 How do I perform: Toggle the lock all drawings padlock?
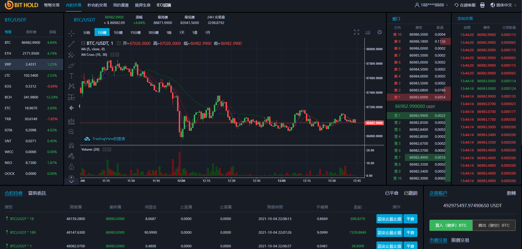click(x=71, y=167)
